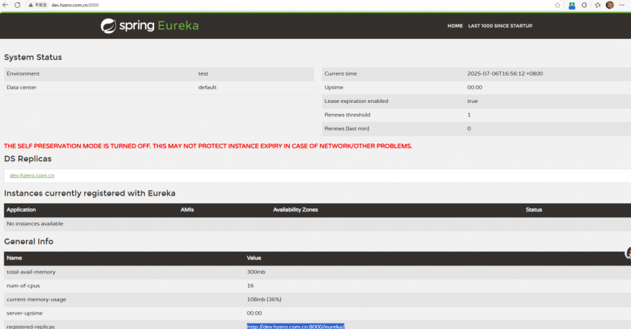Click the cat profile avatar

609,5
